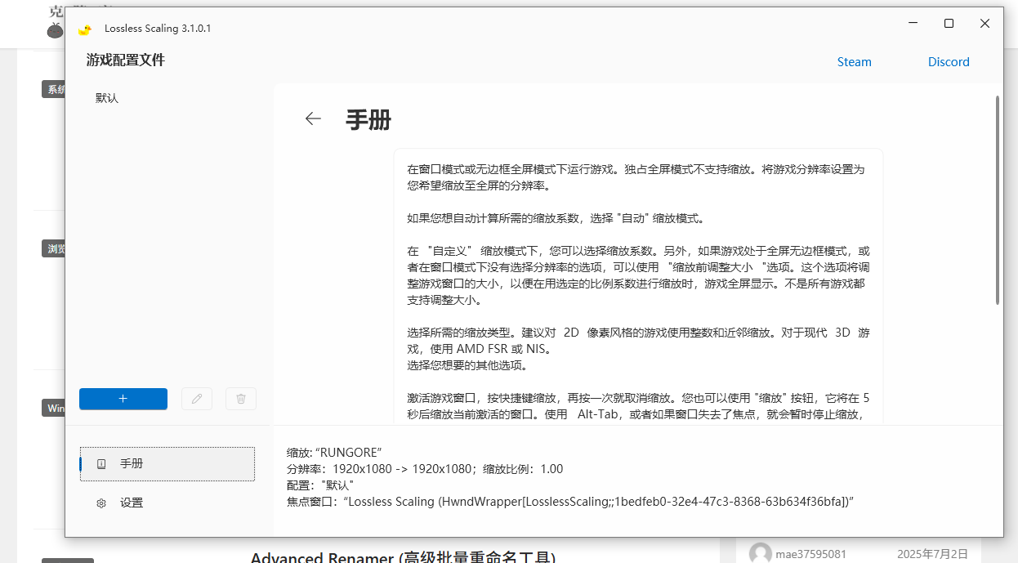Minimize the Lossless Scaling window
This screenshot has height=563, width=1018.
pos(913,24)
